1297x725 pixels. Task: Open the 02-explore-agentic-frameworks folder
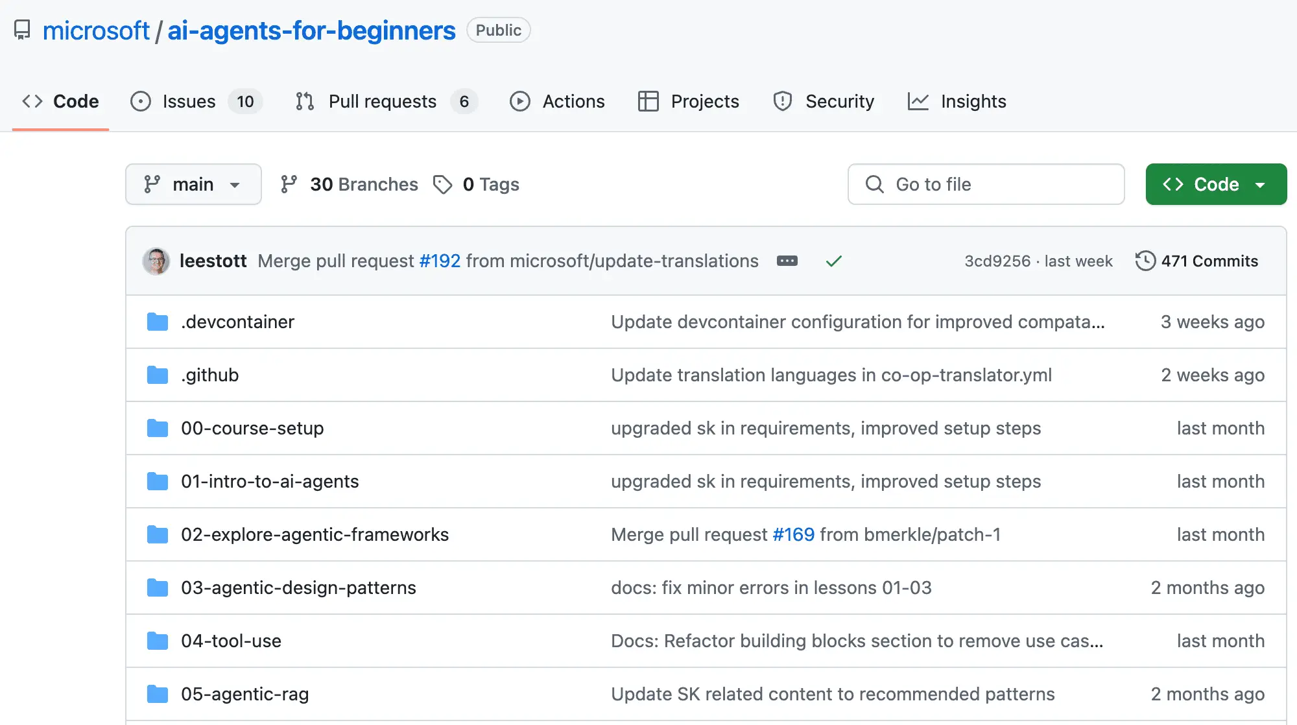pyautogui.click(x=315, y=534)
